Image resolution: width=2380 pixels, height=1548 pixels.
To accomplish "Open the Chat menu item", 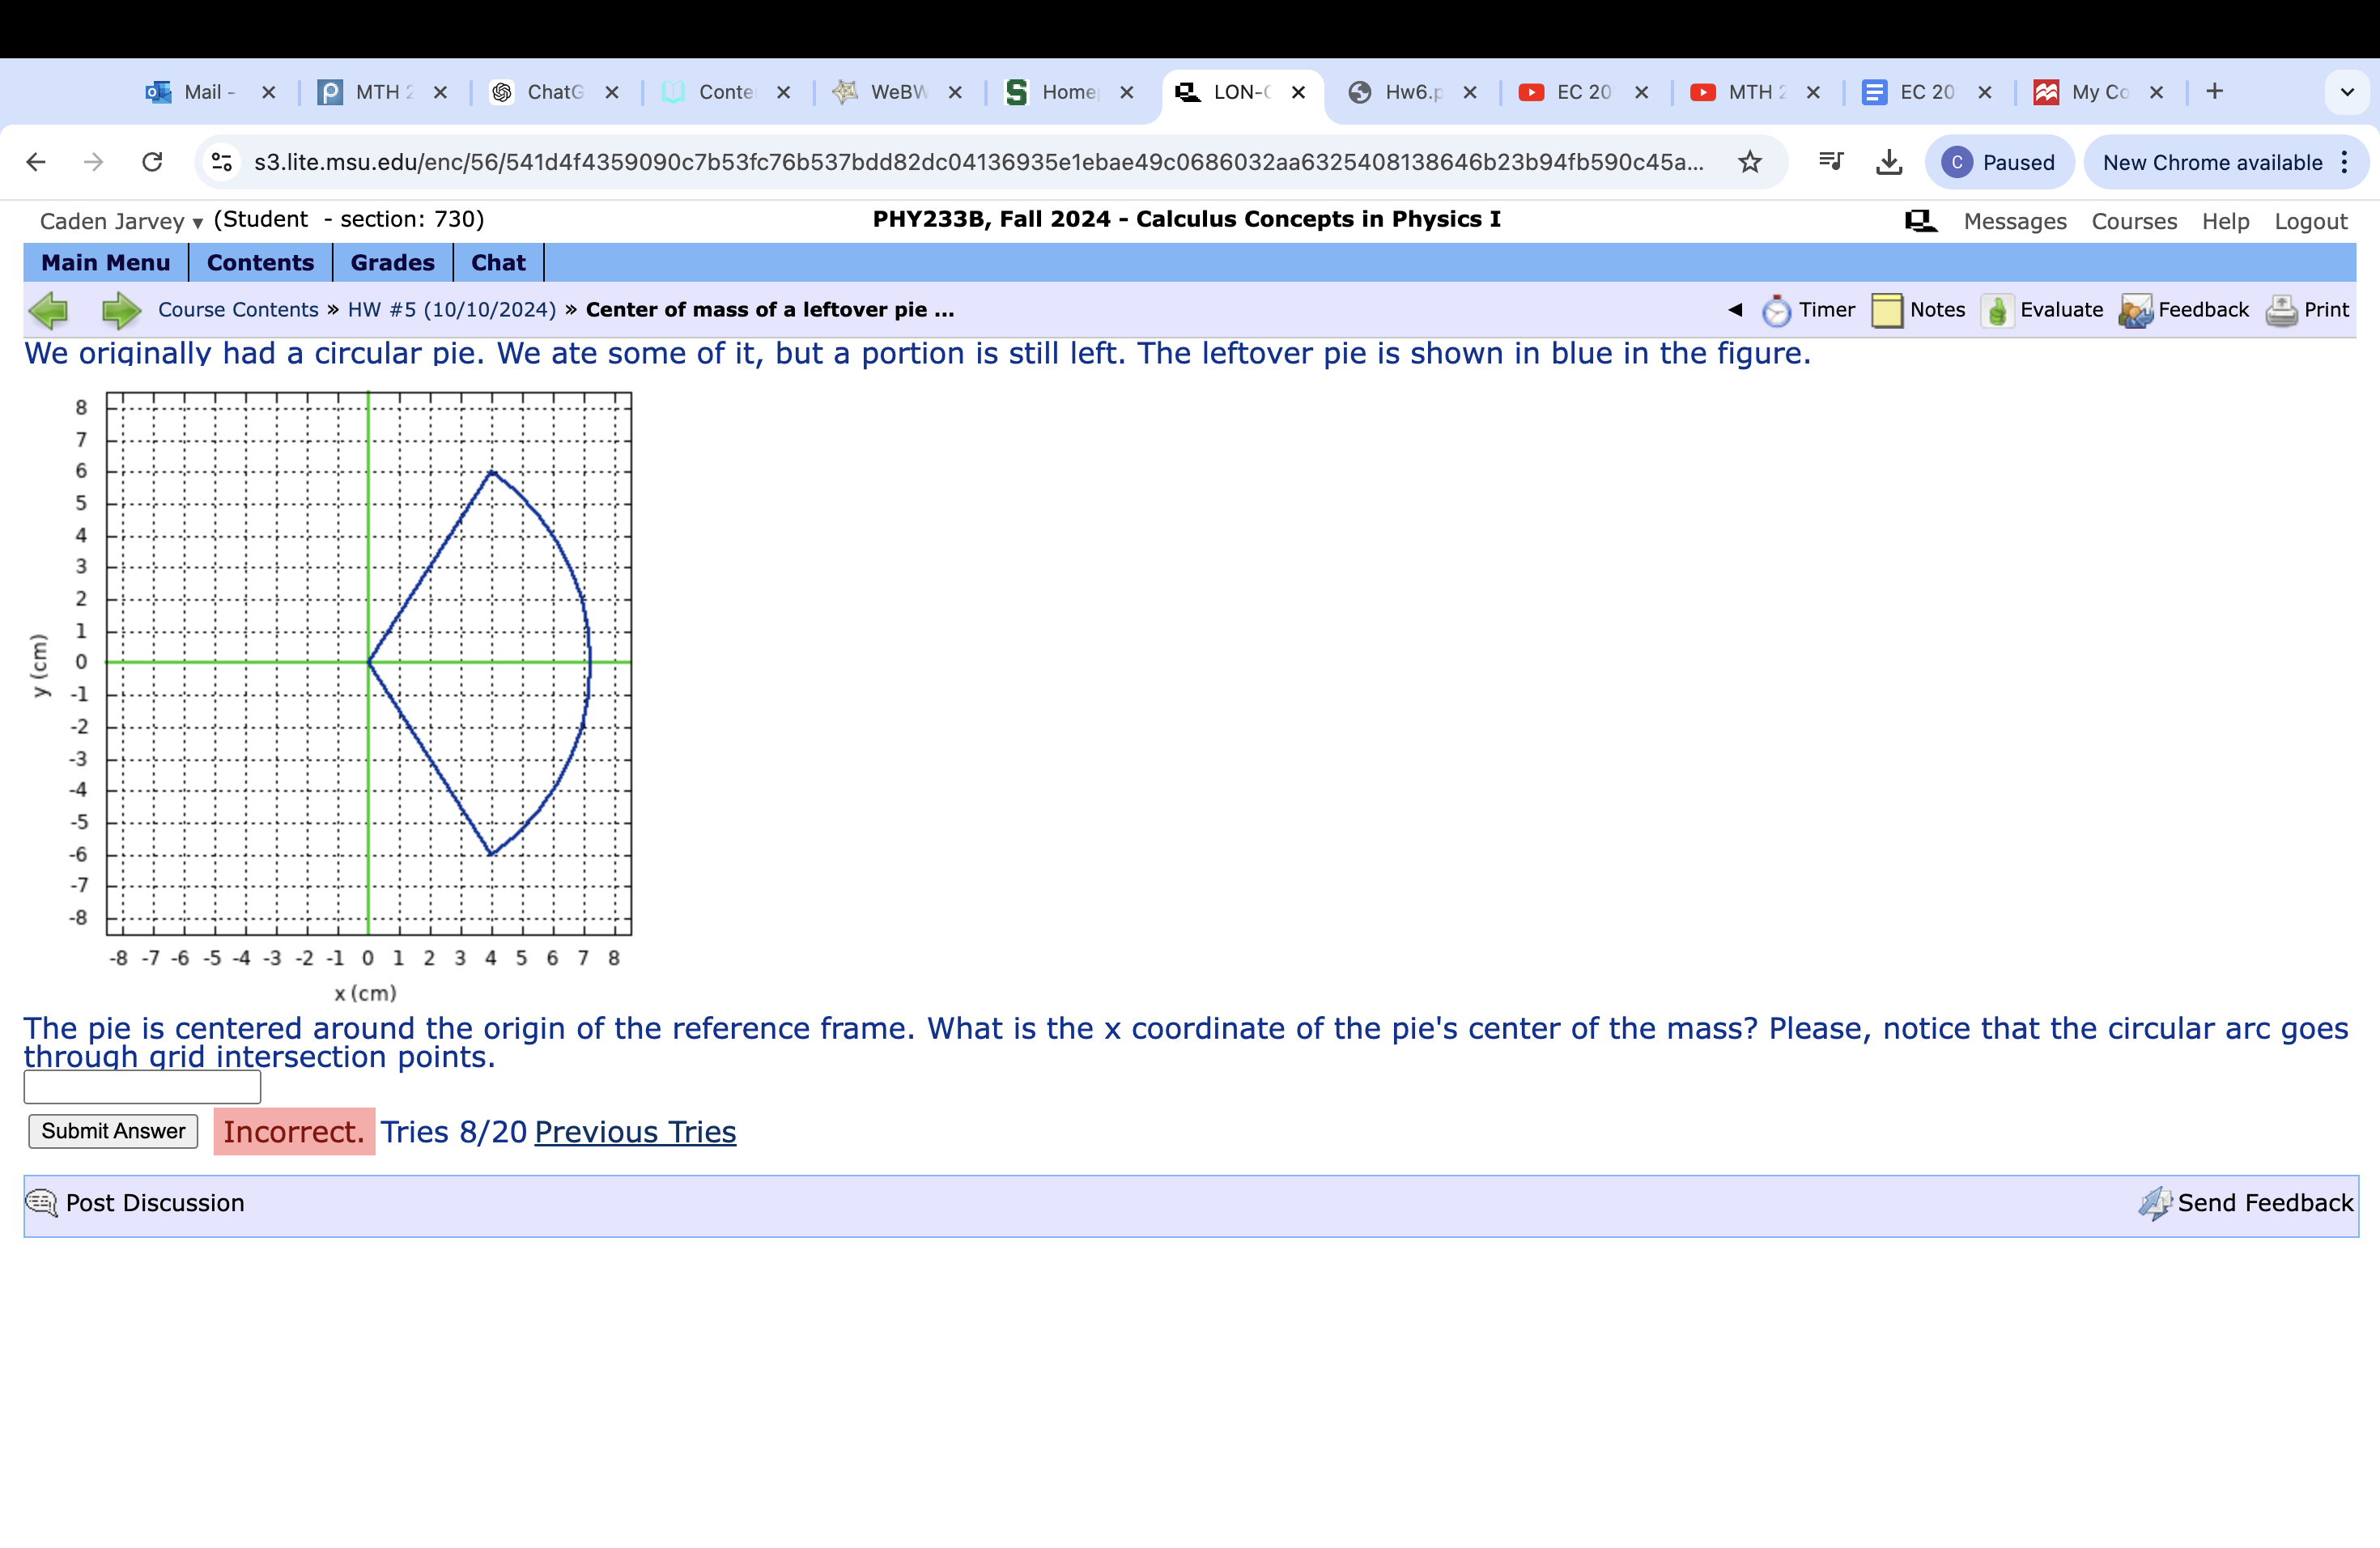I will click(498, 263).
